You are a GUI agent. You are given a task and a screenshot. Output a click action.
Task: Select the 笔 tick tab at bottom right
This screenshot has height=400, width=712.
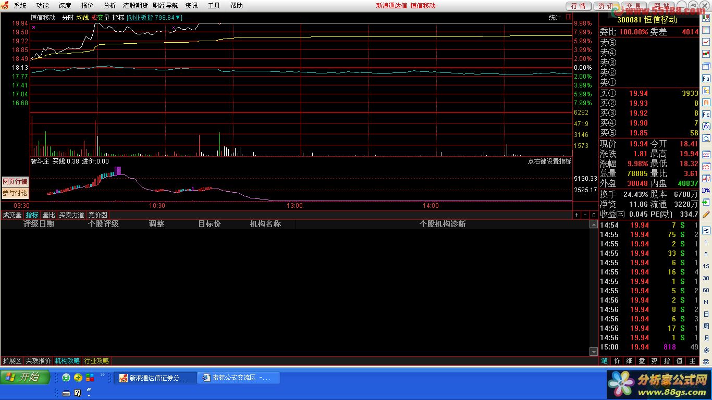coord(604,360)
